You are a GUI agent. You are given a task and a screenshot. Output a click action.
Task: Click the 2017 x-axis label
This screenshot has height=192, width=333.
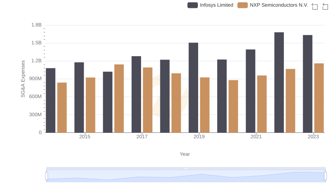tap(142, 137)
